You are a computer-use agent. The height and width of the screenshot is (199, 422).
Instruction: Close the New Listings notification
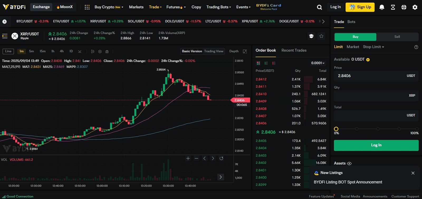(413, 173)
